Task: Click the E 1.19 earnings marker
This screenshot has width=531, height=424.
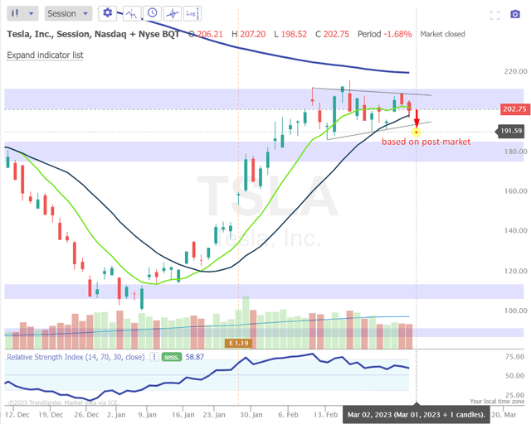Action: [x=238, y=343]
